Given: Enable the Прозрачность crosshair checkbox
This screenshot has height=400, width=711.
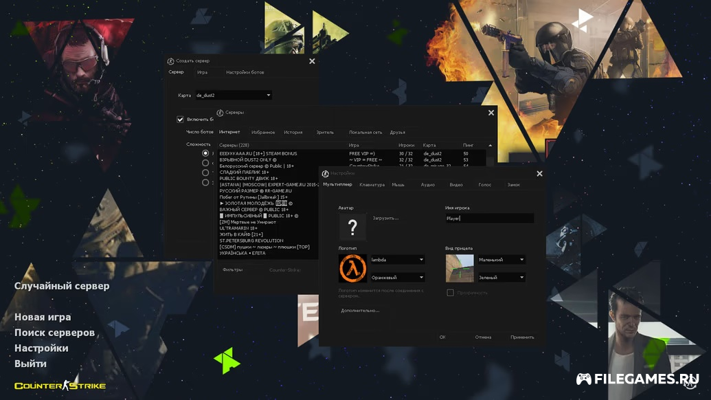Looking at the screenshot, I should click(x=450, y=293).
